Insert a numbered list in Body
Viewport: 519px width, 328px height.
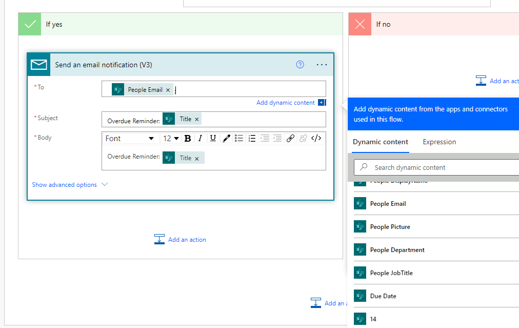pos(252,139)
